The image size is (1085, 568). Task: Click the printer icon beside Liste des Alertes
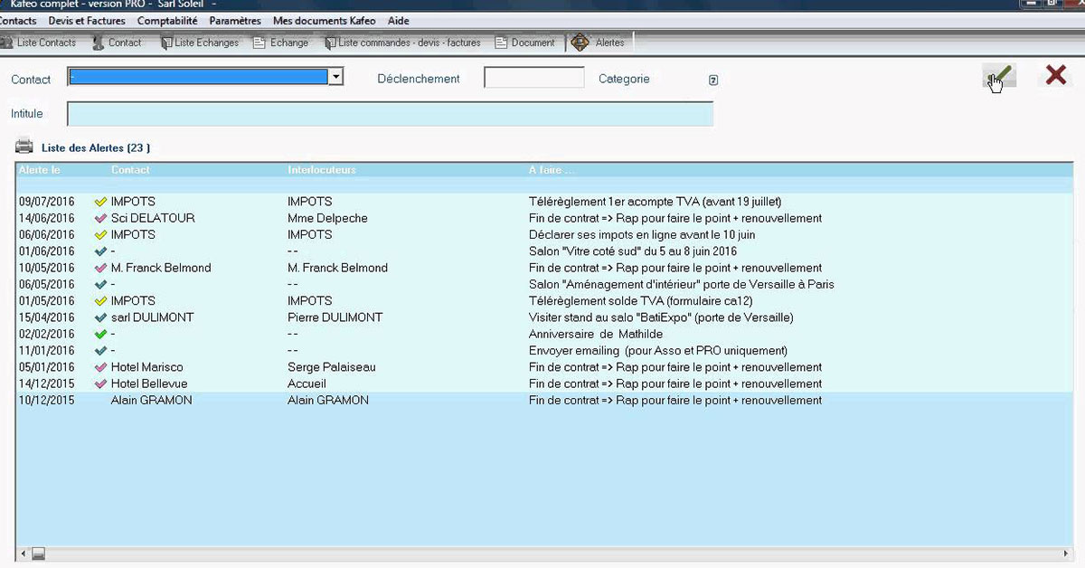coord(24,147)
